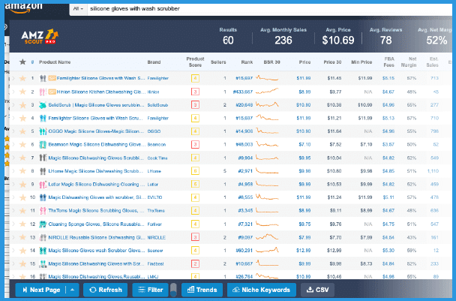Expand row 10 EVILTO details chevron

coord(13,197)
